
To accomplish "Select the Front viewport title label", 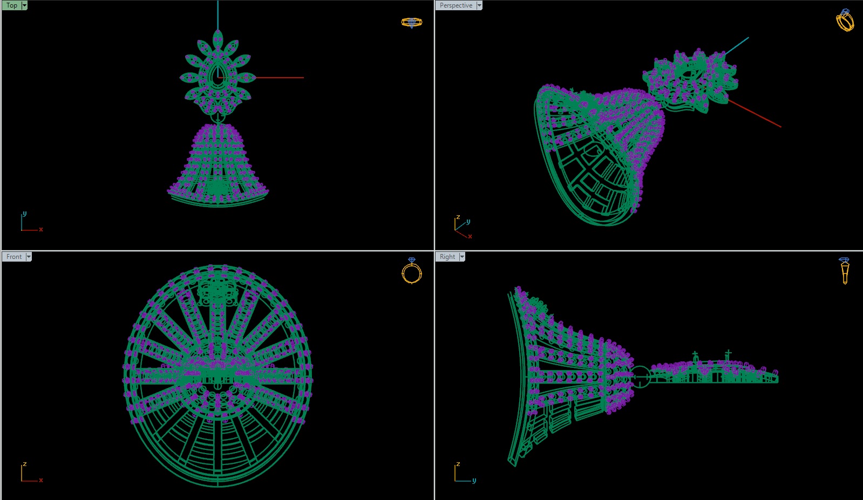I will click(14, 257).
